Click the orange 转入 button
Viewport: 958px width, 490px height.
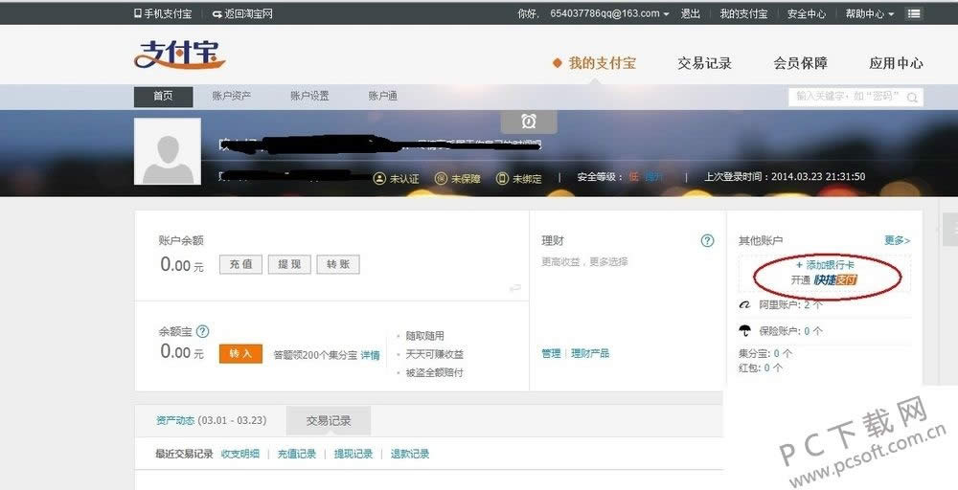pos(240,353)
